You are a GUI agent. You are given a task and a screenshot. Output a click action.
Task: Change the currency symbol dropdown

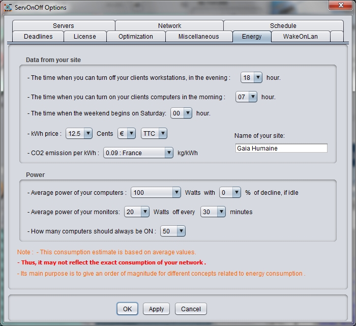126,134
